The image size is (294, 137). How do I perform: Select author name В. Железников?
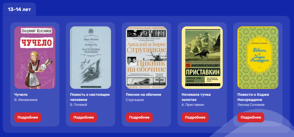coord(26,100)
